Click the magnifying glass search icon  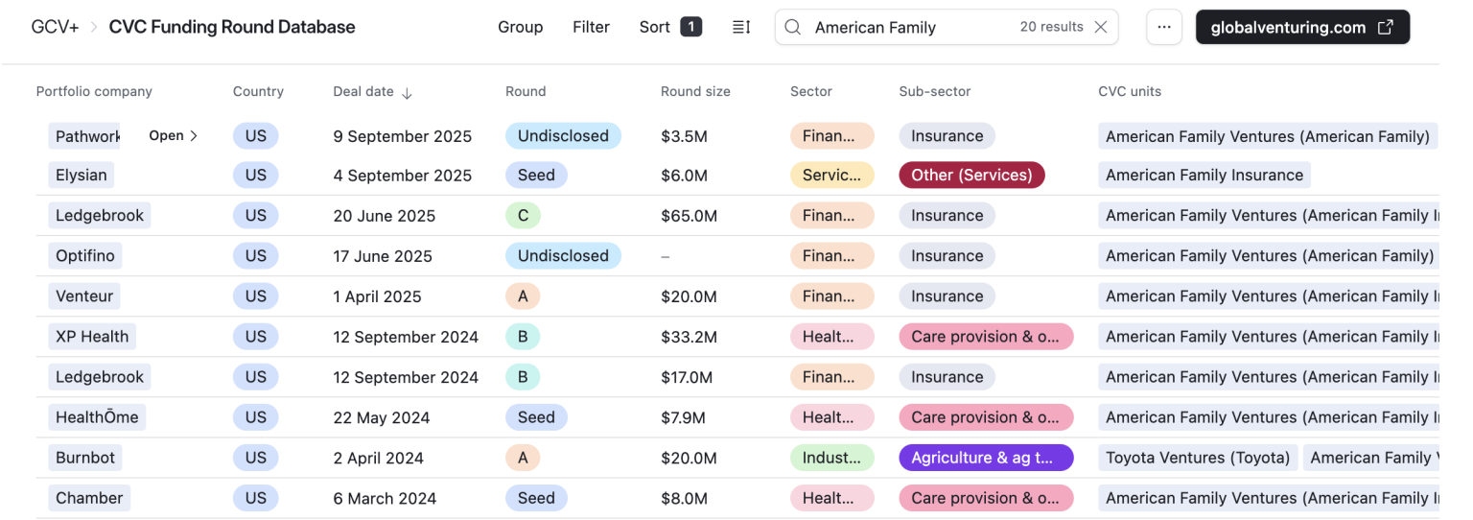tap(793, 27)
